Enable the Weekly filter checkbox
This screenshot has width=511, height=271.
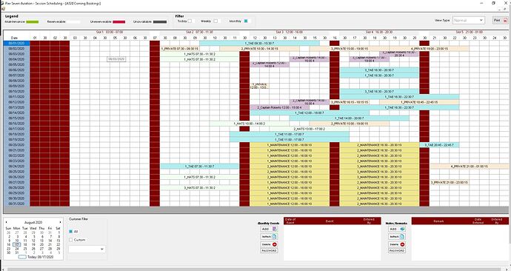click(x=216, y=21)
